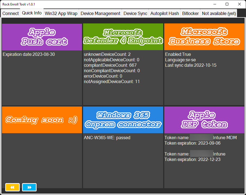Click the Not available (yet) tab
Viewport: 246px width, 195px height.
point(218,13)
